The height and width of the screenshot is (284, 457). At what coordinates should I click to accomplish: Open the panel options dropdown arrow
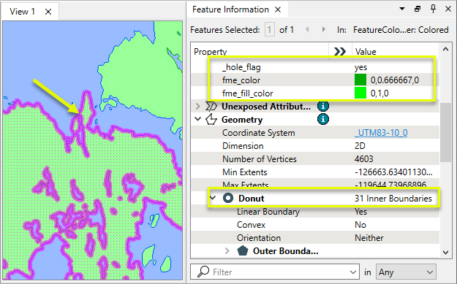click(402, 9)
